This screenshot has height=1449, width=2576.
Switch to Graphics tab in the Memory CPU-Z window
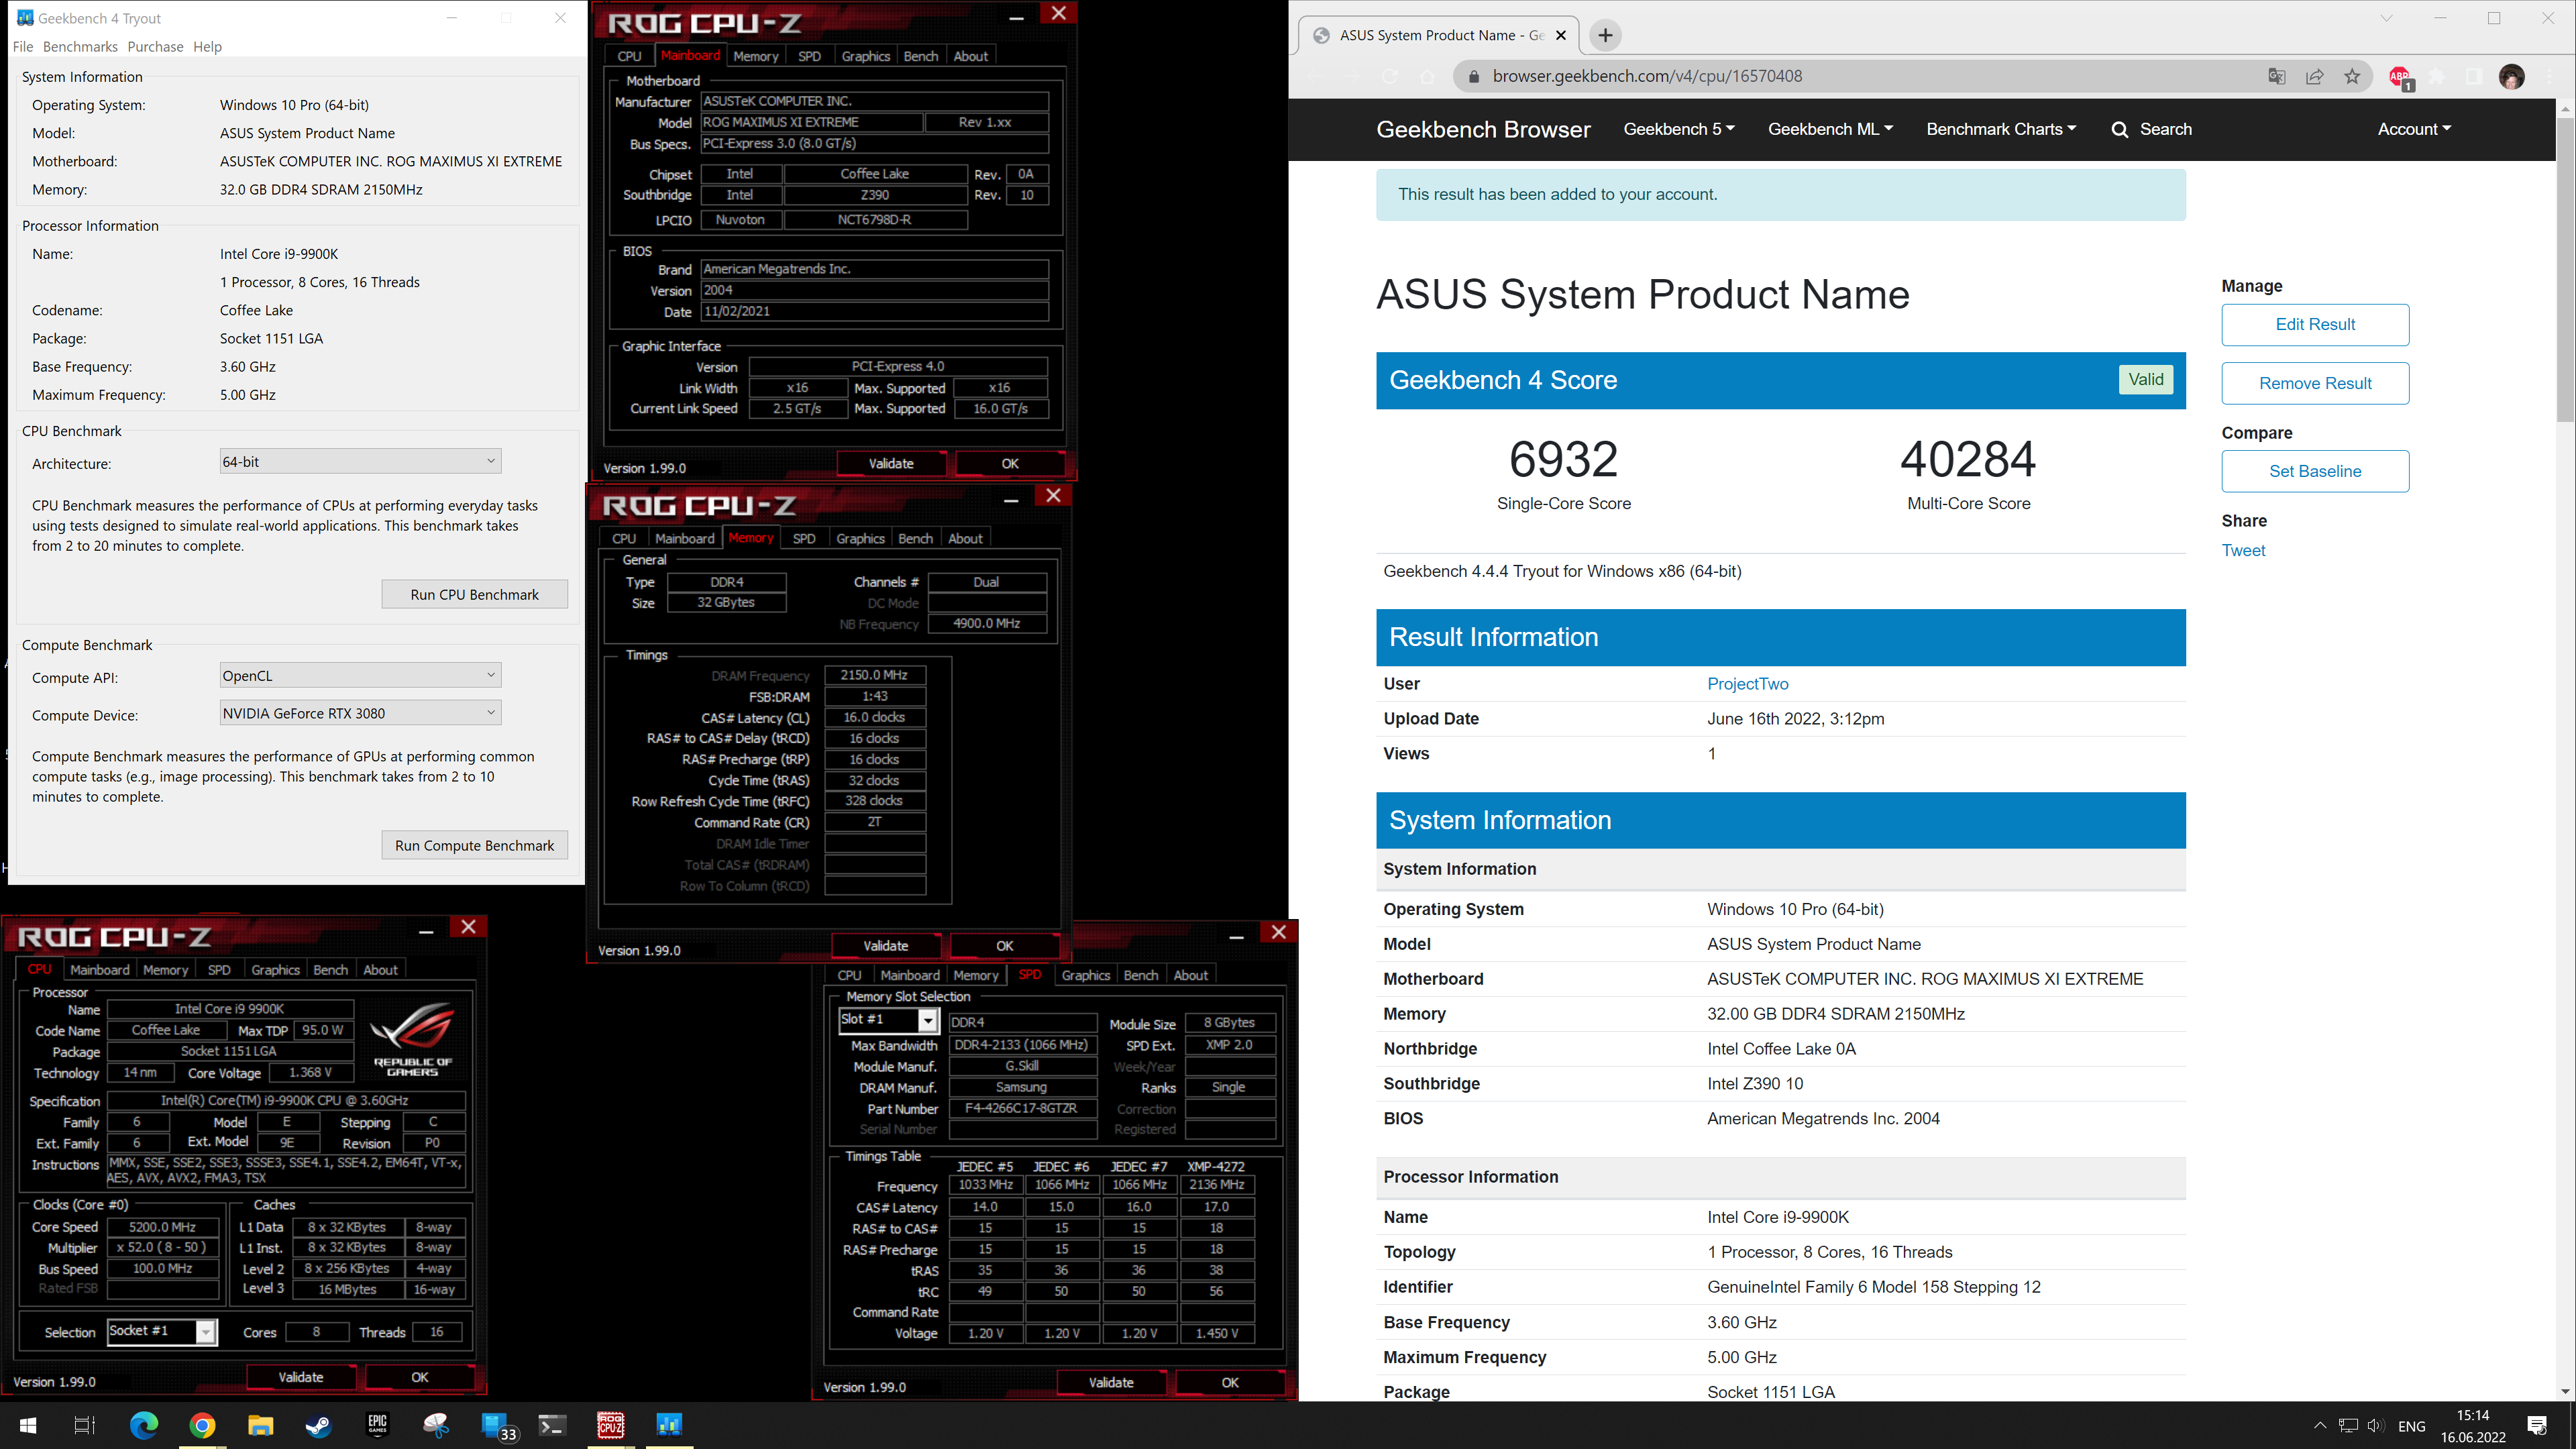860,538
